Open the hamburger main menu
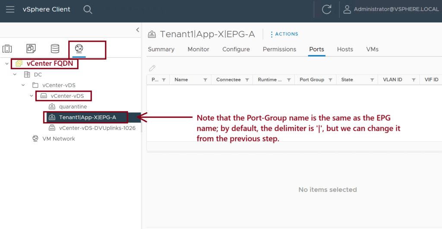 point(10,9)
